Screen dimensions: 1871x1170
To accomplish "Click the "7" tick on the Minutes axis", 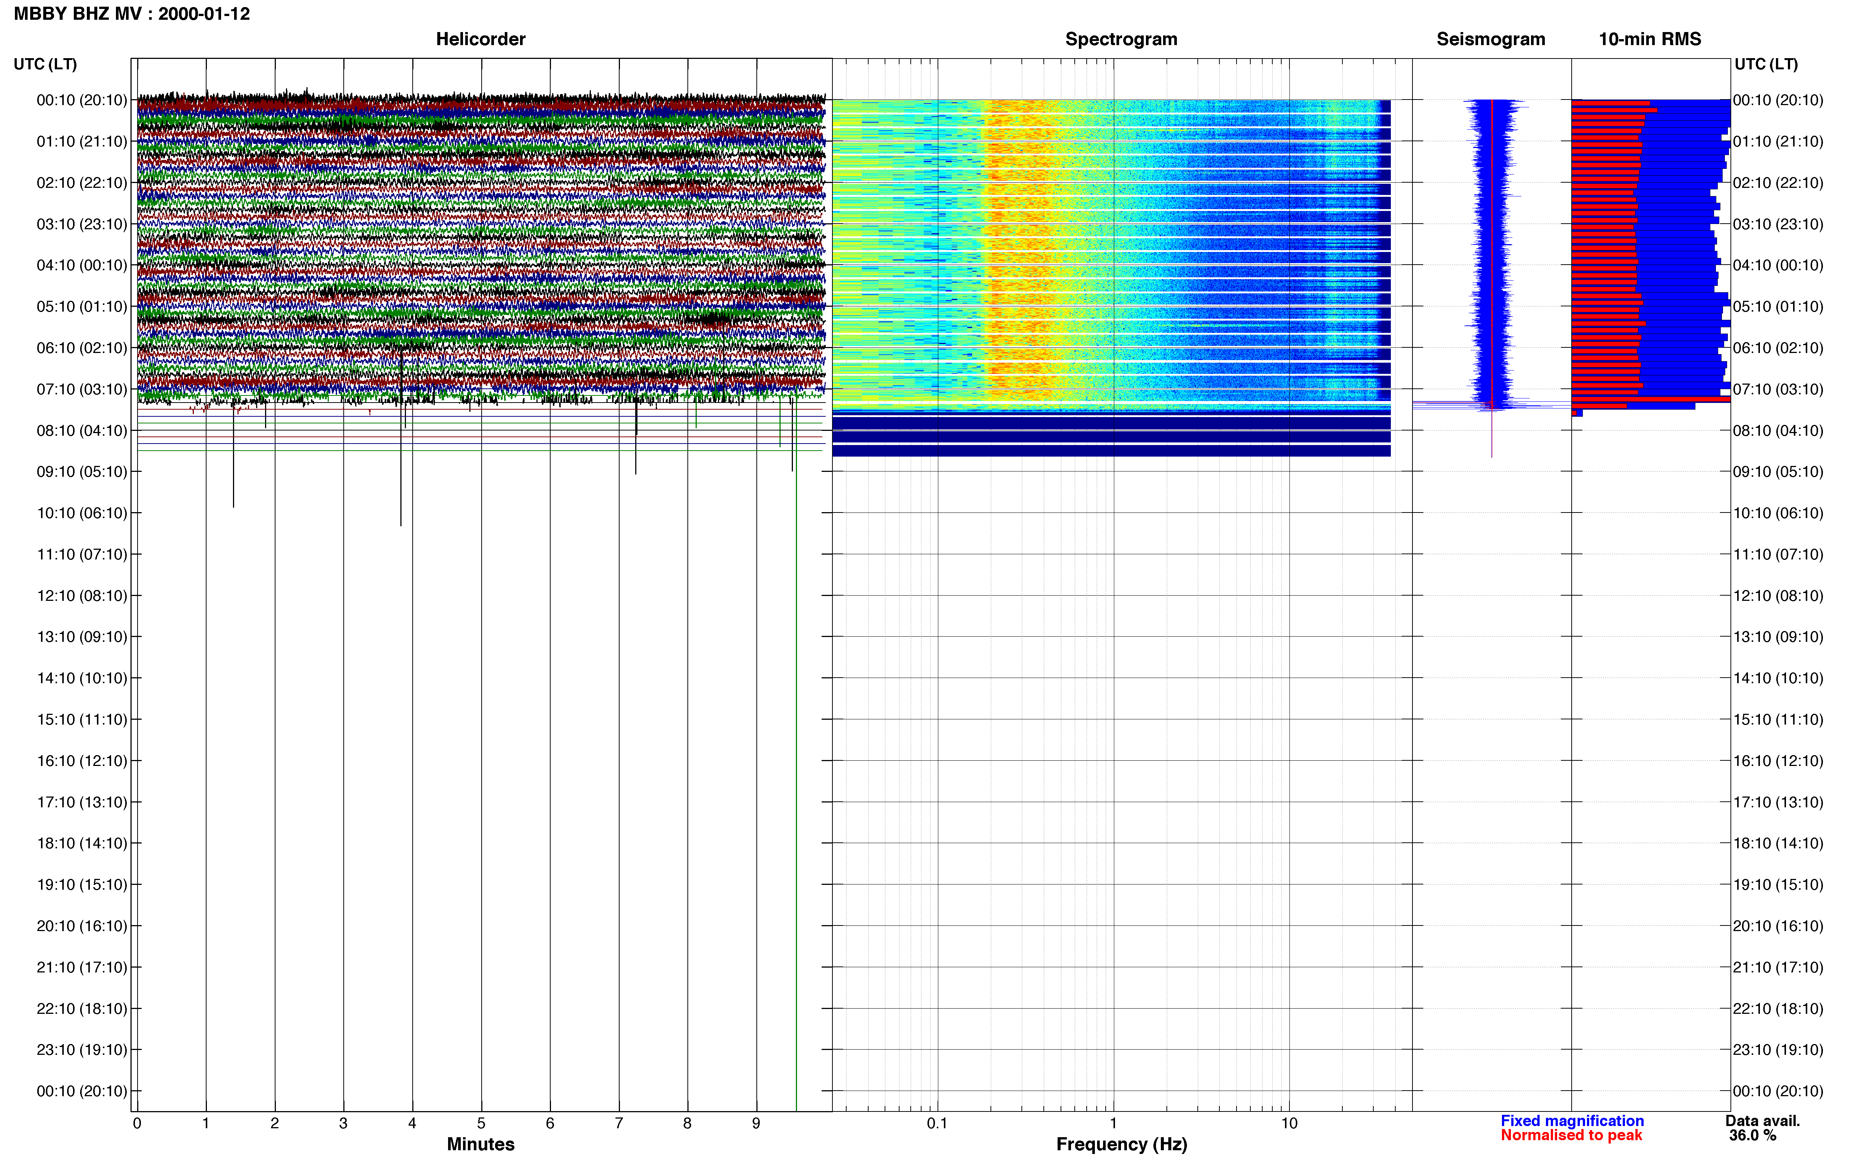I will (619, 1123).
